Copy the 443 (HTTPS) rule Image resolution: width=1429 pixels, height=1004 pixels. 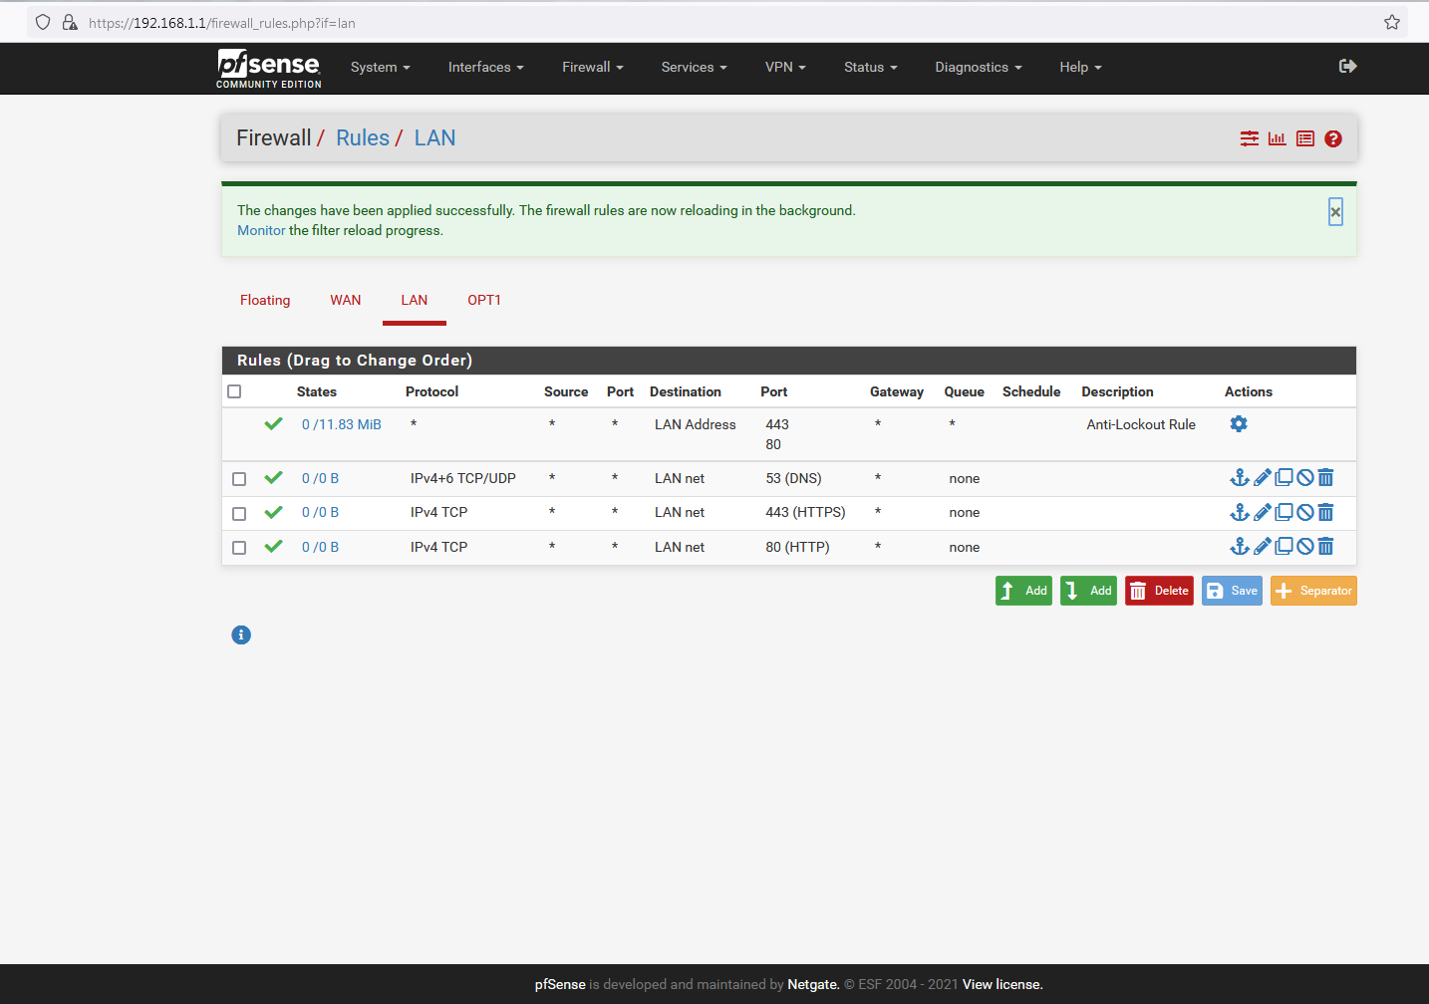click(x=1285, y=512)
